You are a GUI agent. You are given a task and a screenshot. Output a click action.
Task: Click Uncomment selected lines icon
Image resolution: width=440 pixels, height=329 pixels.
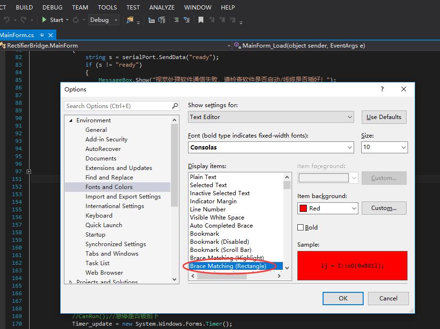pyautogui.click(x=187, y=20)
